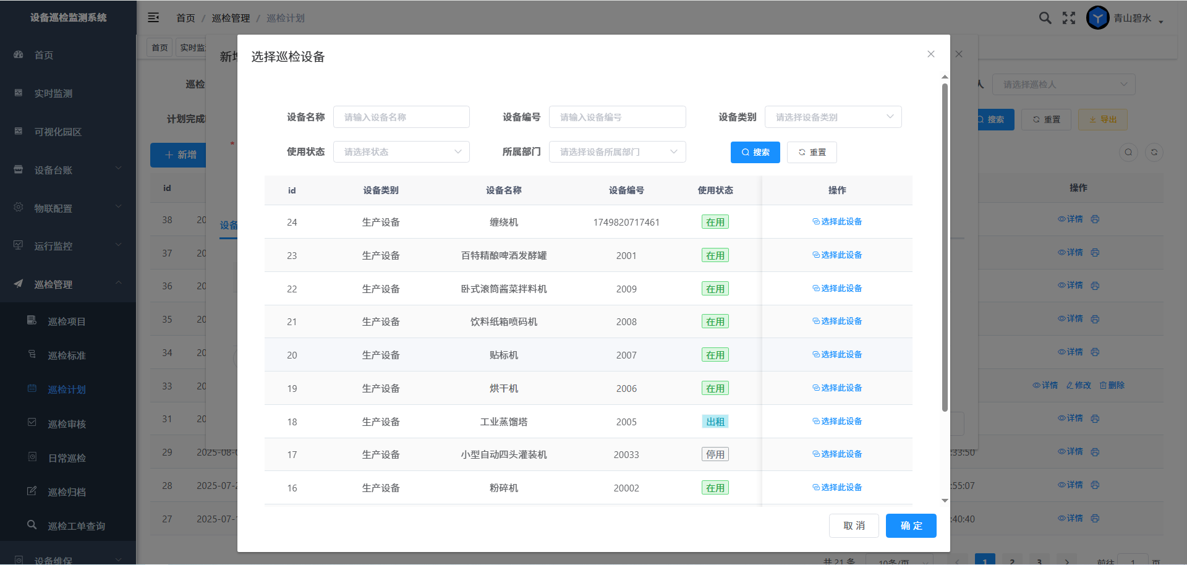Choose 选择此设备 for 工业蒸馏塔
This screenshot has width=1187, height=565.
click(x=837, y=422)
